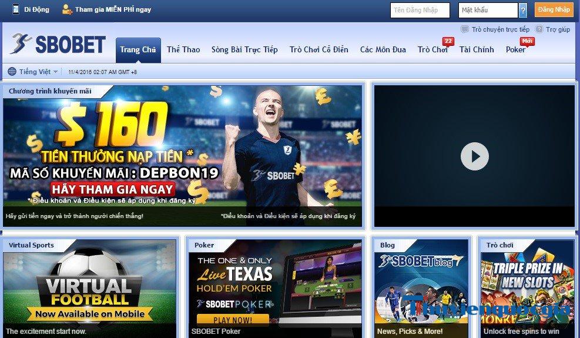The width and height of the screenshot is (580, 338).
Task: Open Trò chuyện trực tiếp live chat
Action: click(501, 29)
